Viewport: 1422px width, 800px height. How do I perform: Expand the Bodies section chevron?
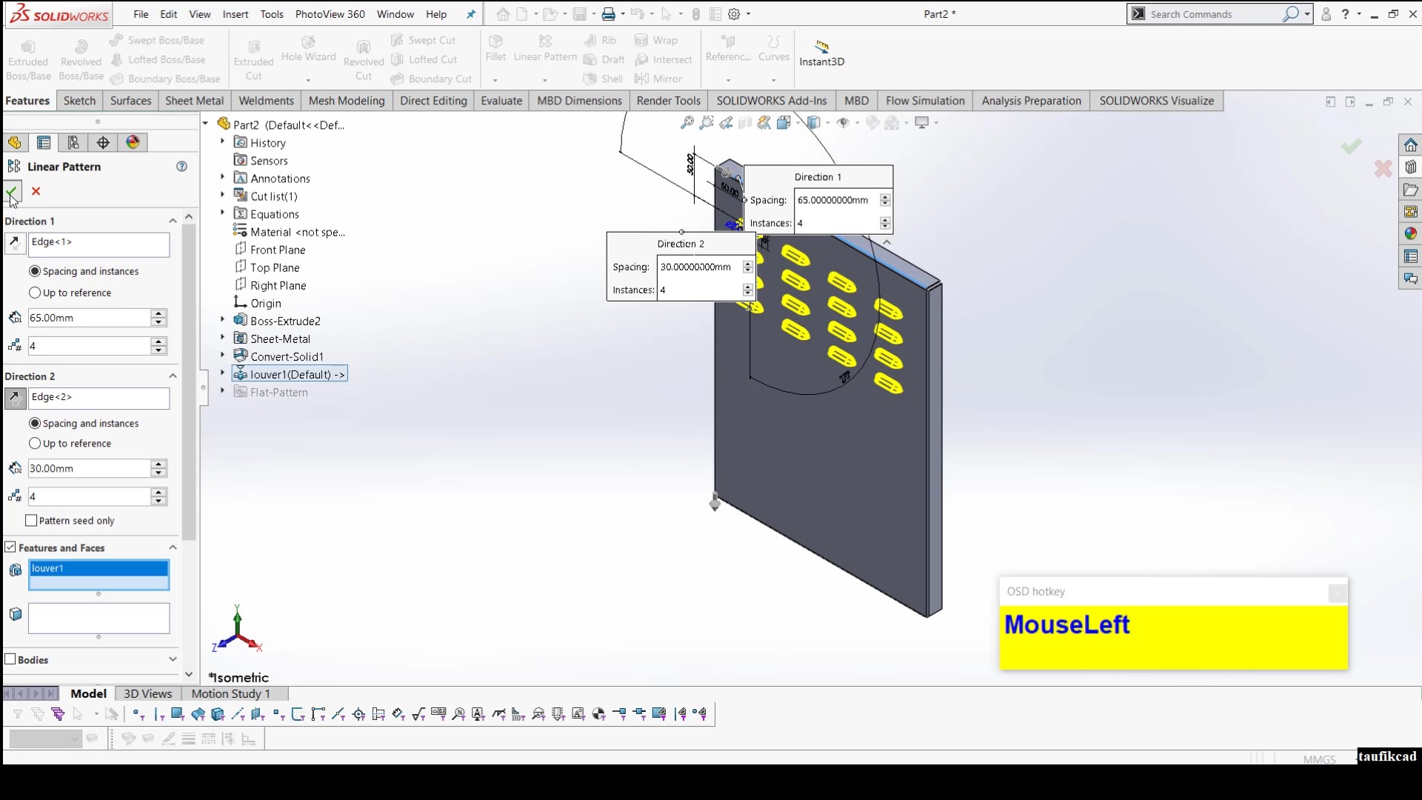click(x=173, y=659)
